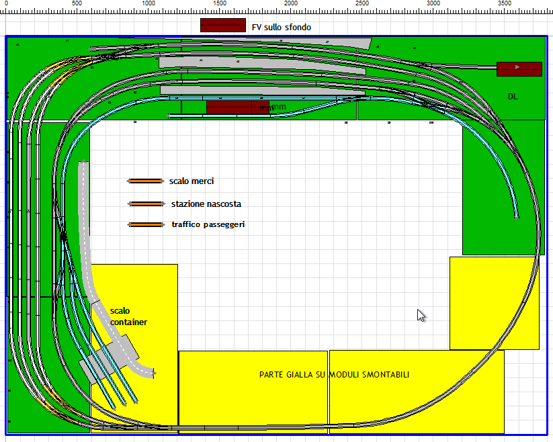Click the orange arrow beside 'traffico passeggeri'

pyautogui.click(x=145, y=224)
